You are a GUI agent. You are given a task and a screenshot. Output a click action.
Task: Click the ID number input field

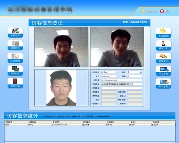click(x=122, y=80)
